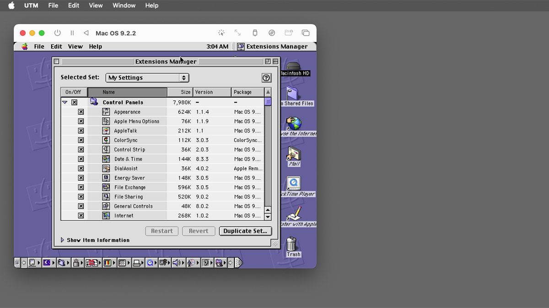Click the Date & Time row icon
Image resolution: width=549 pixels, height=308 pixels.
click(x=106, y=159)
